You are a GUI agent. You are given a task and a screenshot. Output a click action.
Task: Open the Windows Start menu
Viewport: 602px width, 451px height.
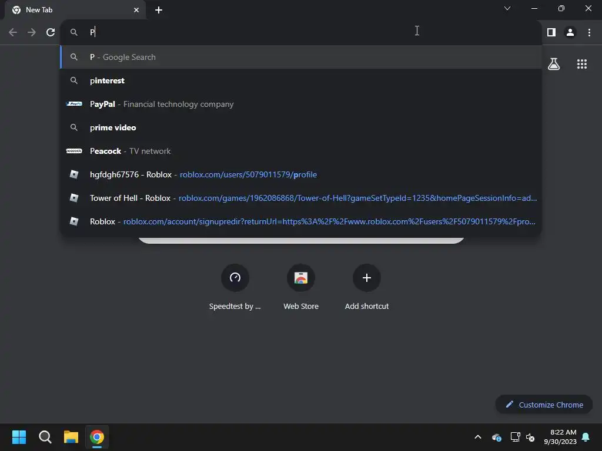[x=19, y=437]
